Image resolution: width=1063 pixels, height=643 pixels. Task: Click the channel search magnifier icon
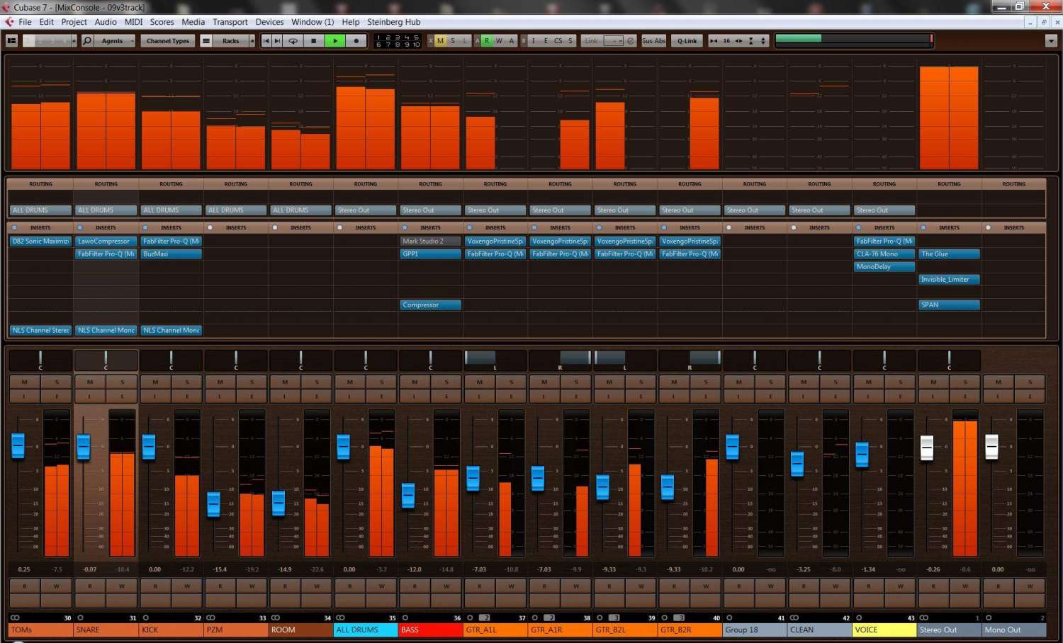pyautogui.click(x=87, y=41)
